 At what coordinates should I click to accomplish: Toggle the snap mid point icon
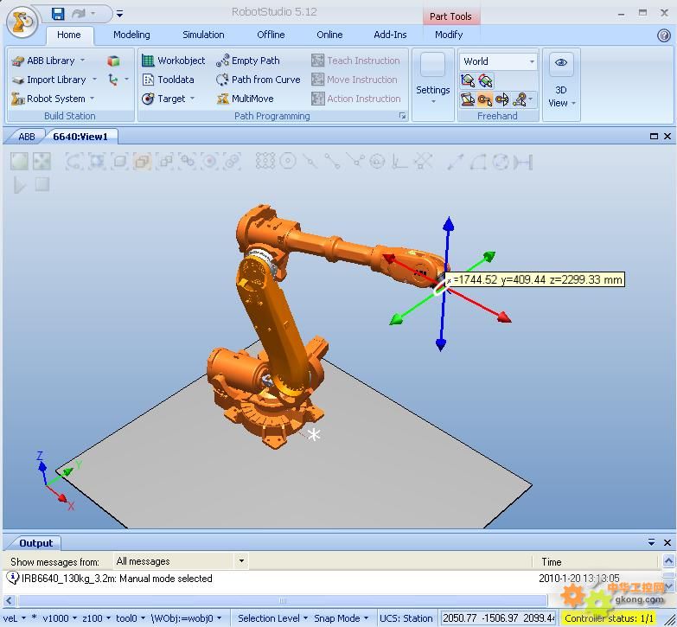(x=310, y=162)
